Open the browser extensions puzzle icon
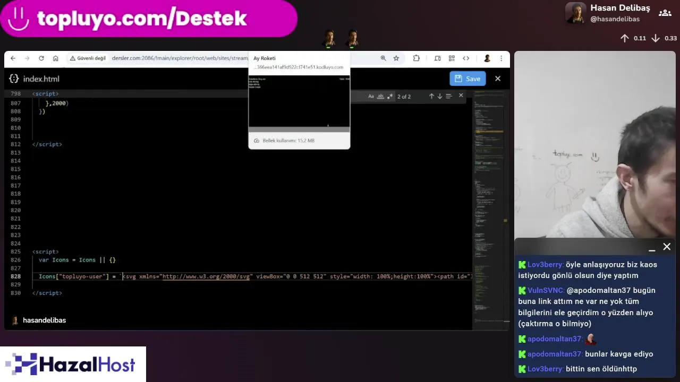The height and width of the screenshot is (382, 680). pos(416,58)
